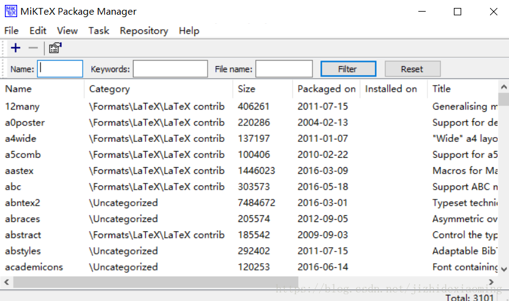This screenshot has width=509, height=301.
Task: Close the MiKTeX Package Manager window
Action: 494,12
